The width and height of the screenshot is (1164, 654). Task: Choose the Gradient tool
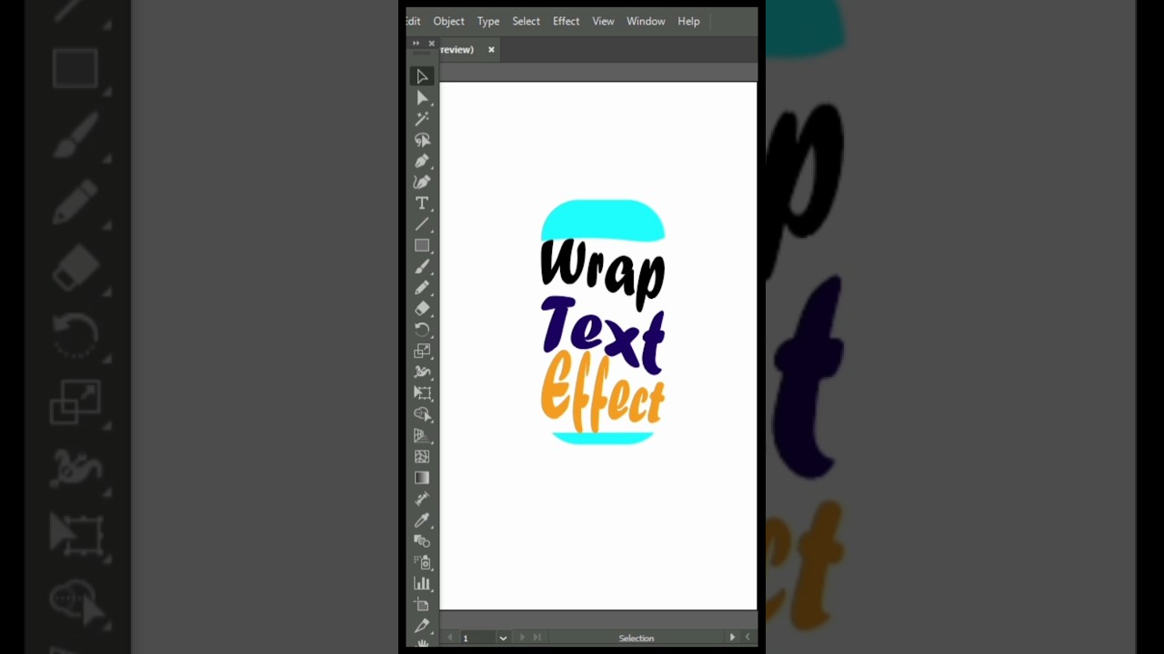(422, 478)
